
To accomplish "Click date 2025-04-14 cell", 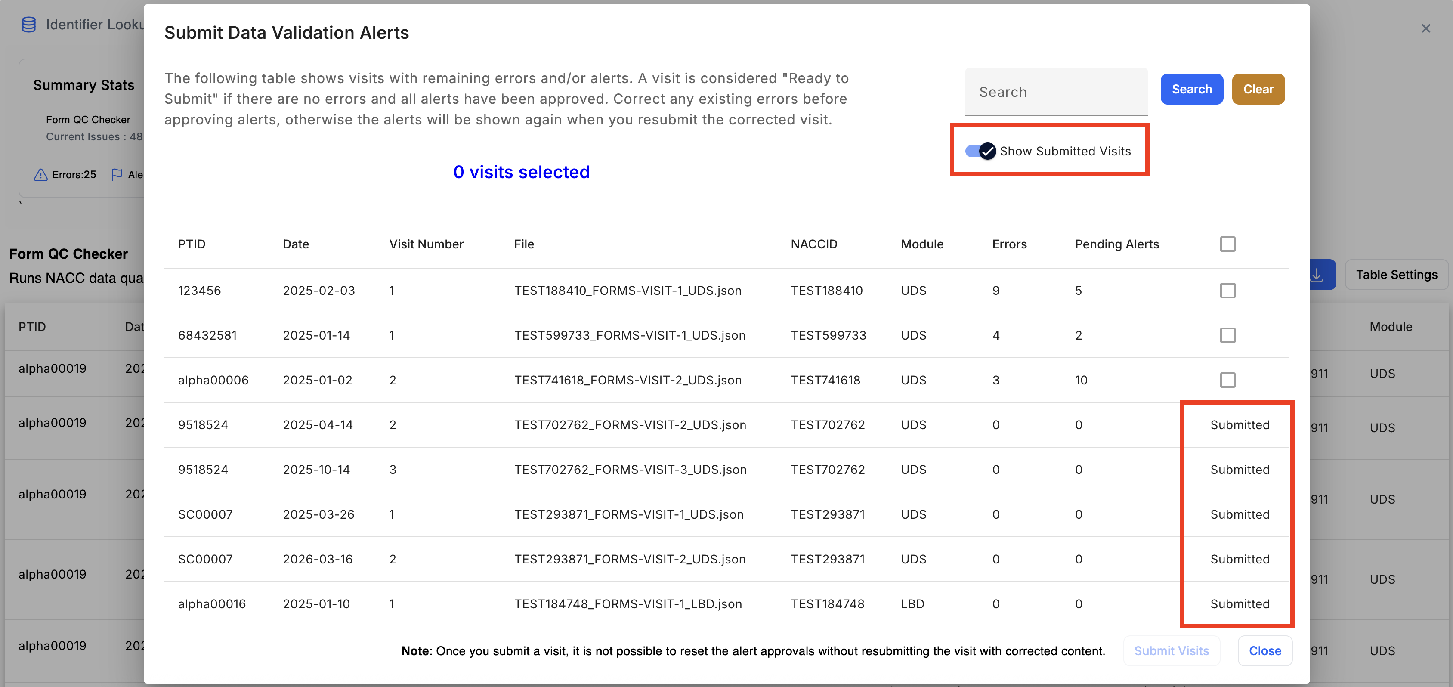I will tap(318, 425).
